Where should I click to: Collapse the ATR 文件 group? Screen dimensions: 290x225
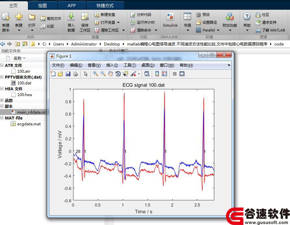point(2,65)
